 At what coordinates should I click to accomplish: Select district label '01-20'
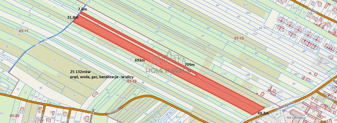click(x=14, y=116)
